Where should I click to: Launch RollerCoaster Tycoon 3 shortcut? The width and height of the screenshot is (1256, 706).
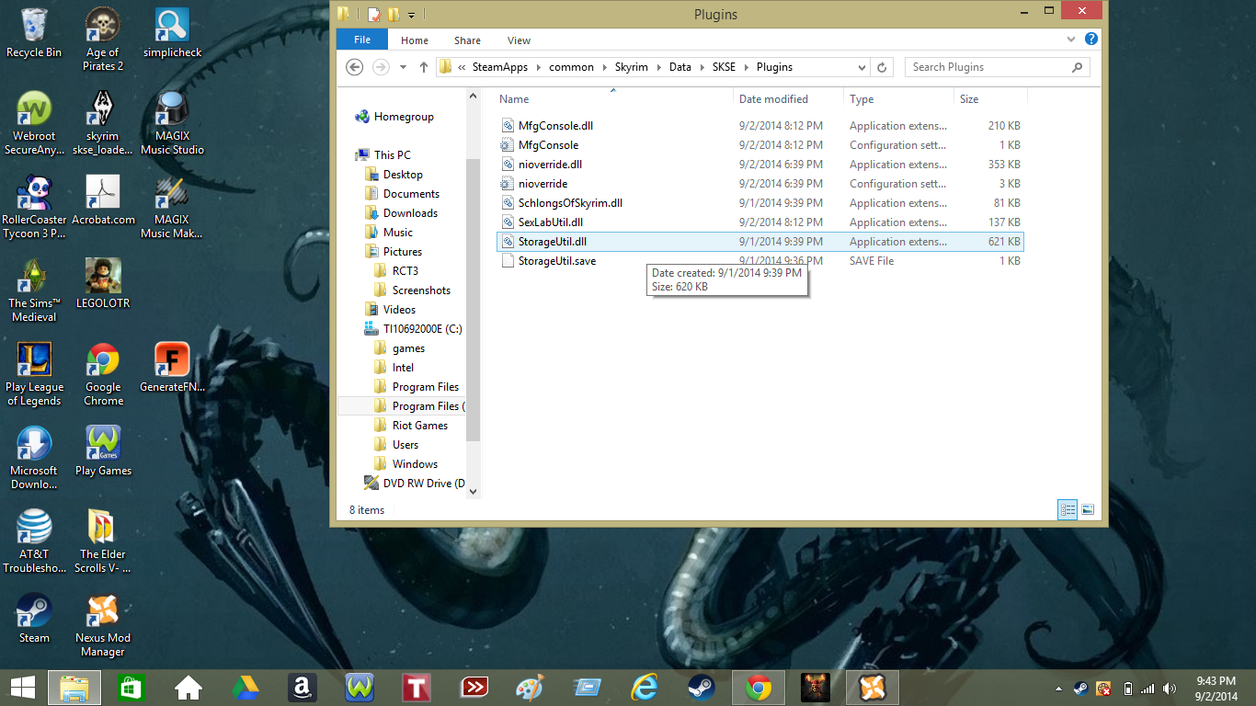(x=34, y=207)
